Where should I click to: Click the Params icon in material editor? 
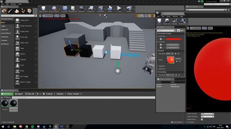click(175, 21)
